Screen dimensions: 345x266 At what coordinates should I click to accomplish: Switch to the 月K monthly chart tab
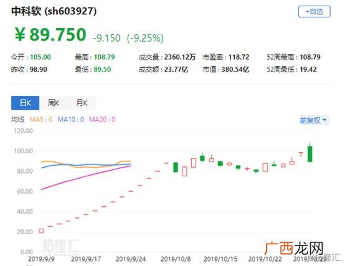coord(82,103)
